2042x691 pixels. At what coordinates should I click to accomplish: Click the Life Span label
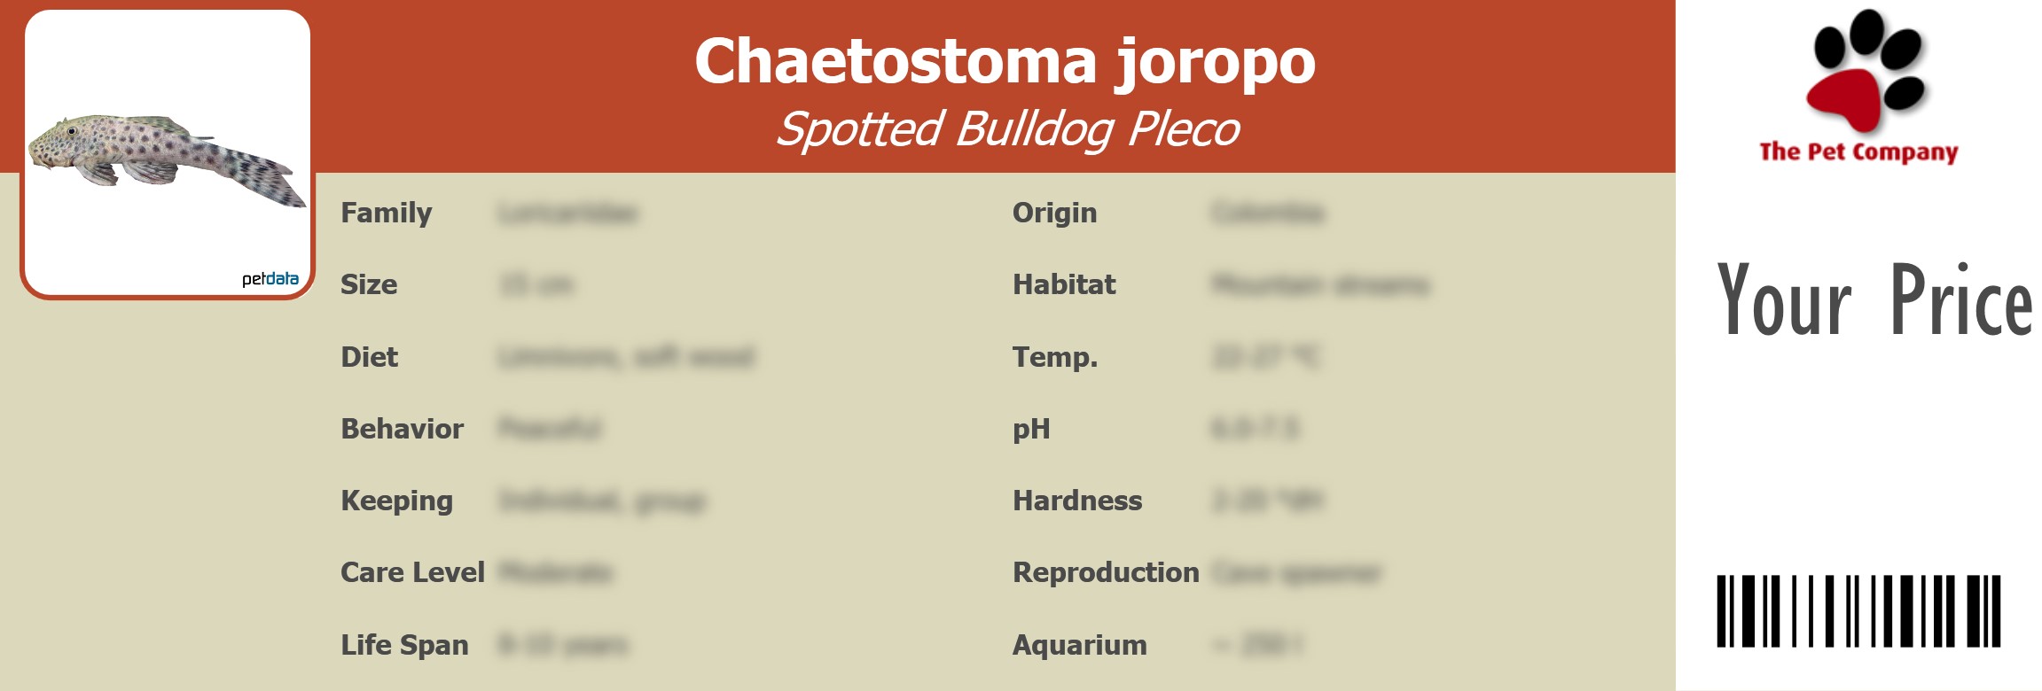[404, 645]
